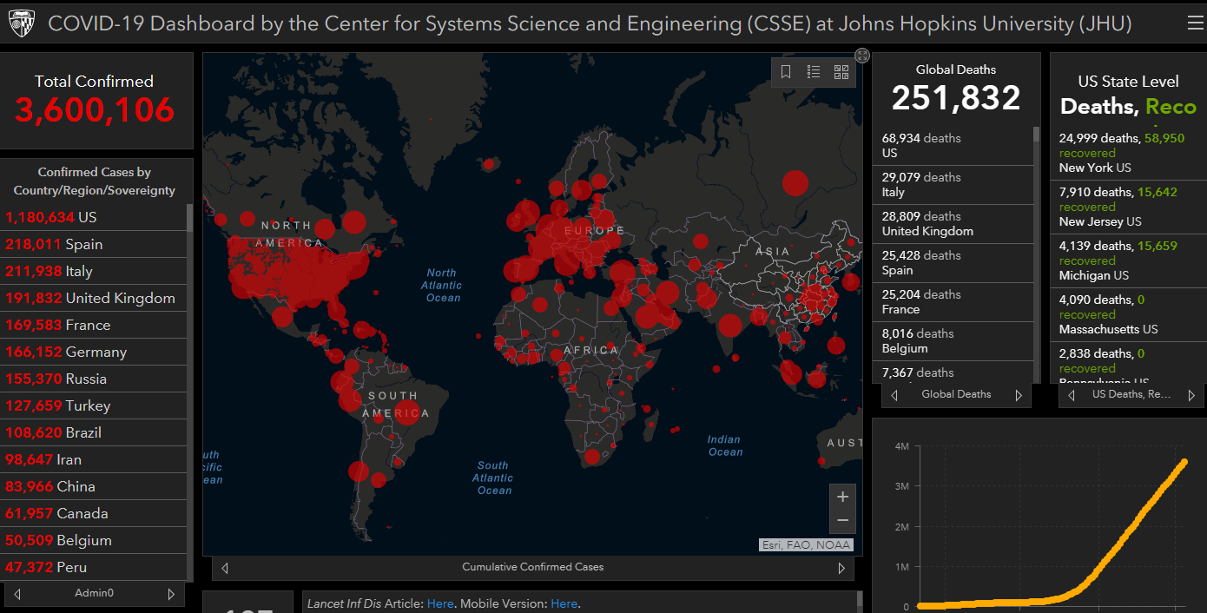
Task: Select 29,079 deaths Italy entry
Action: tap(953, 184)
